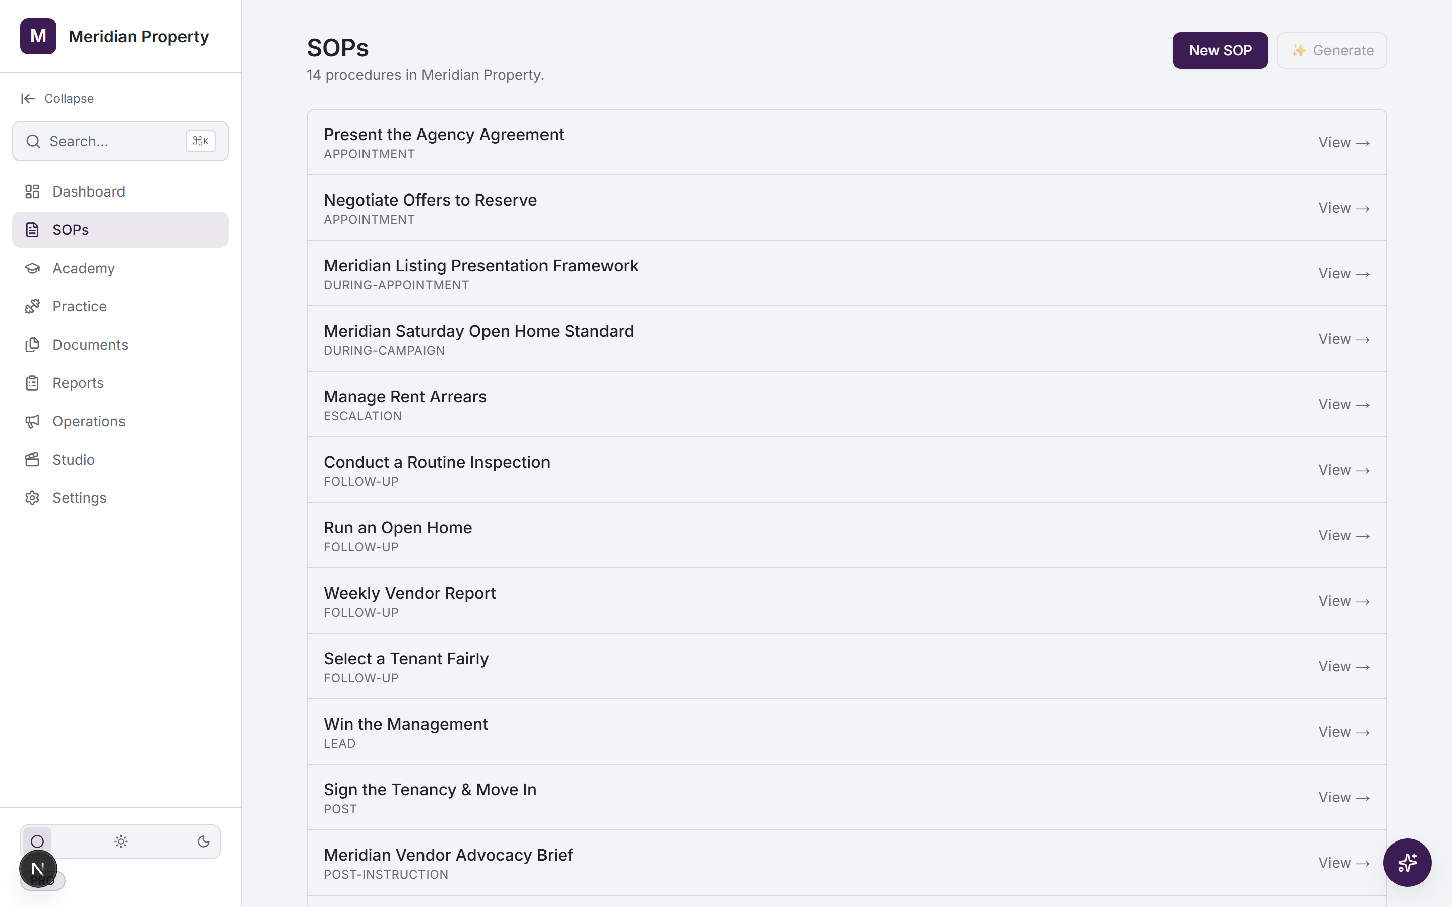View Sign the Tenancy & Move In

1344,797
